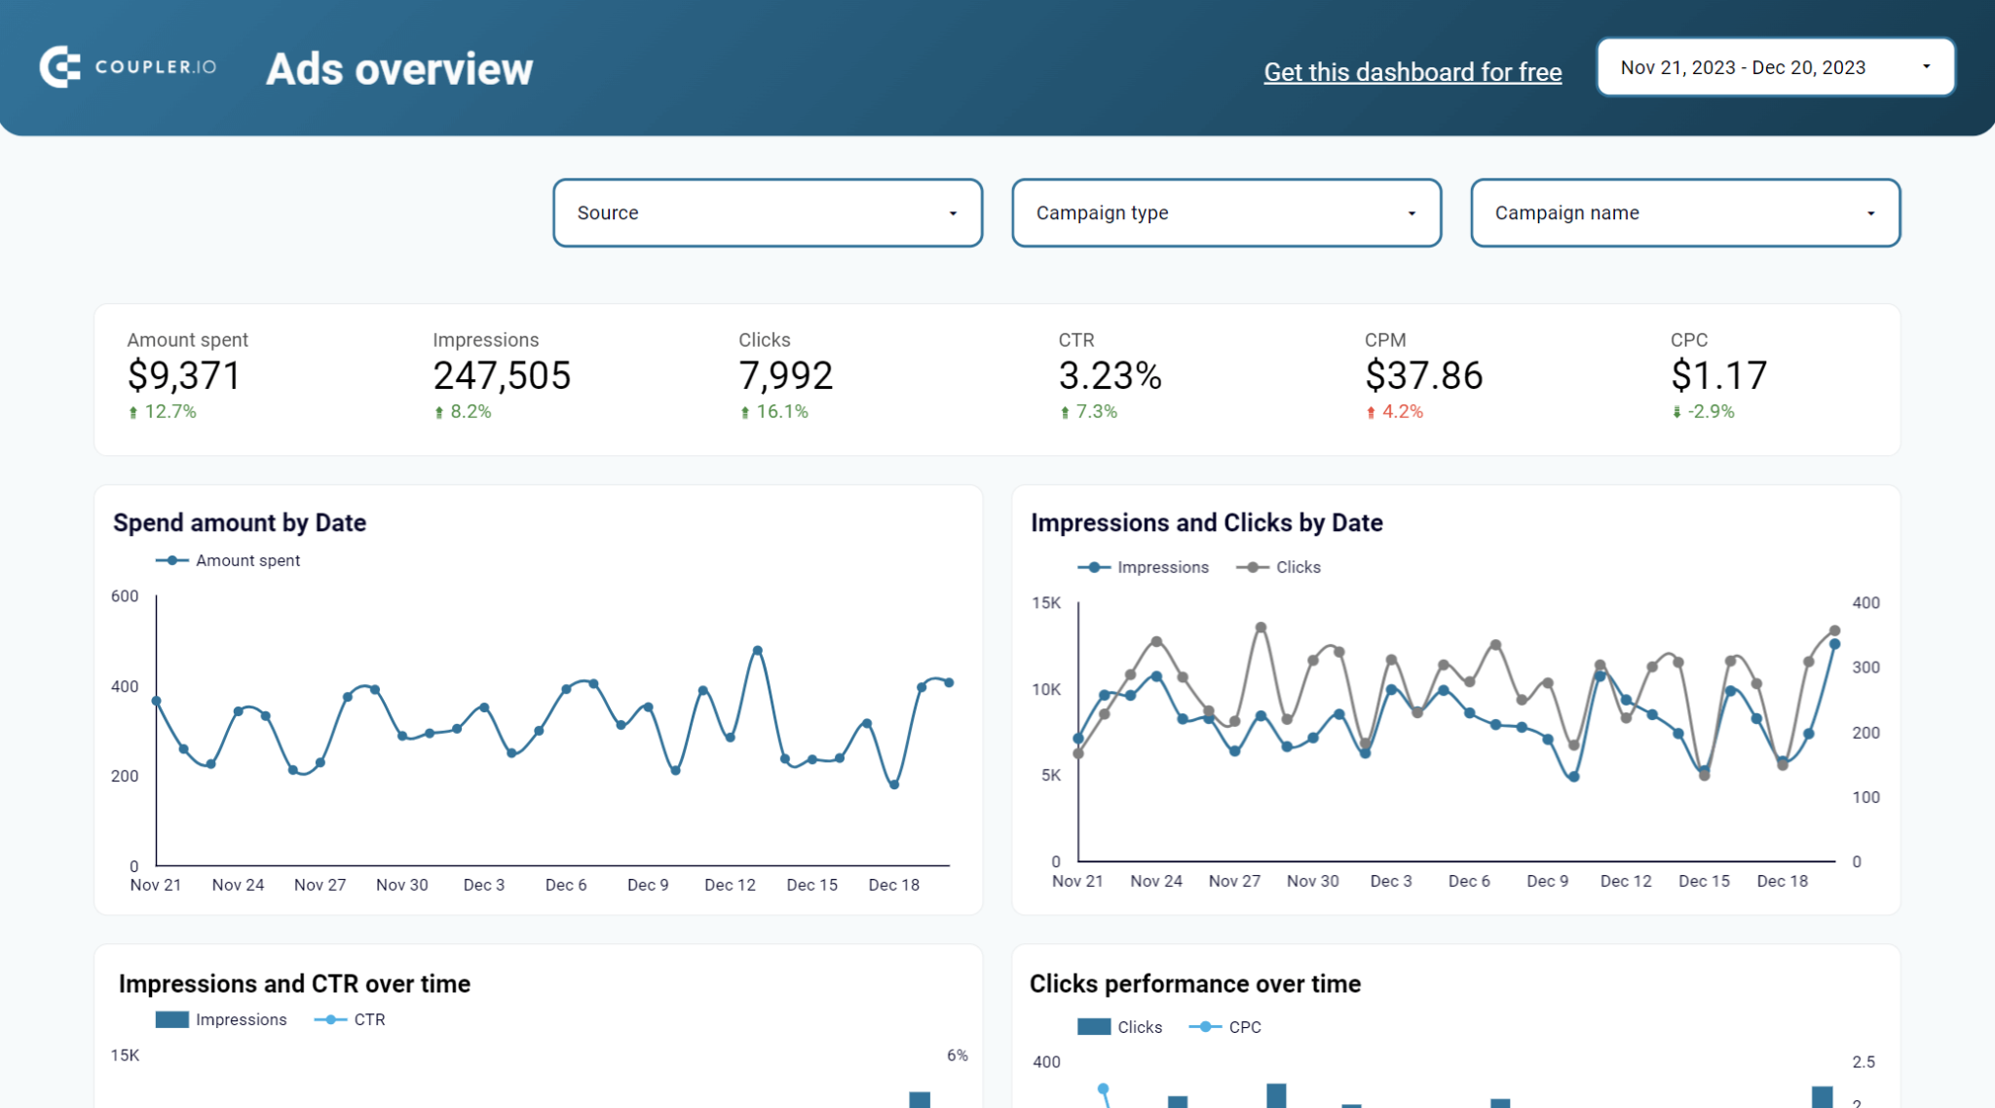
Task: Click the green 16.1% change indicator under Clicks
Action: [x=773, y=411]
